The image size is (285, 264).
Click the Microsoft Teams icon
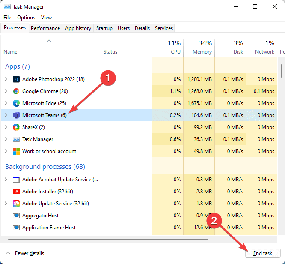coord(16,115)
